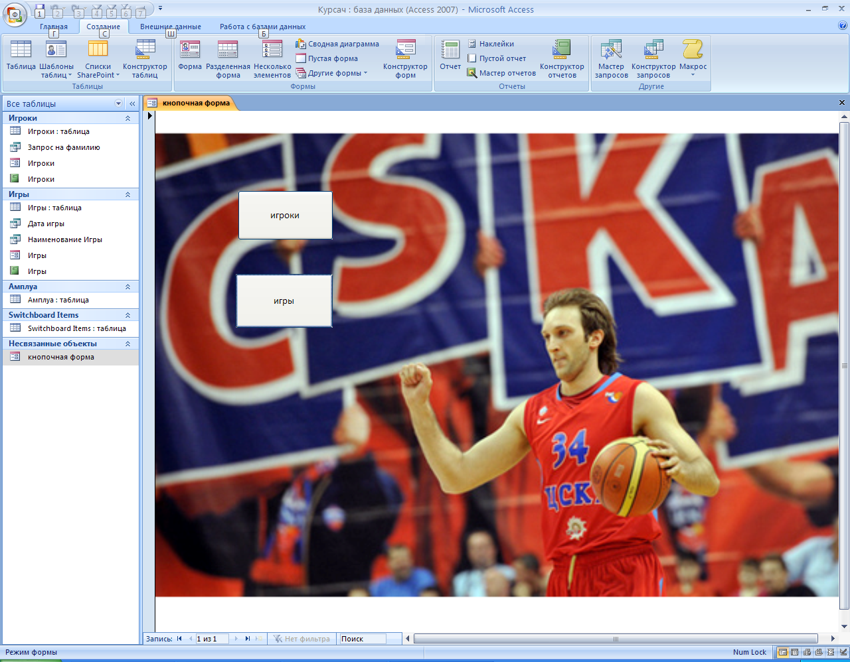Save via the Quick Access floppy icon
The image size is (850, 662).
(40, 10)
